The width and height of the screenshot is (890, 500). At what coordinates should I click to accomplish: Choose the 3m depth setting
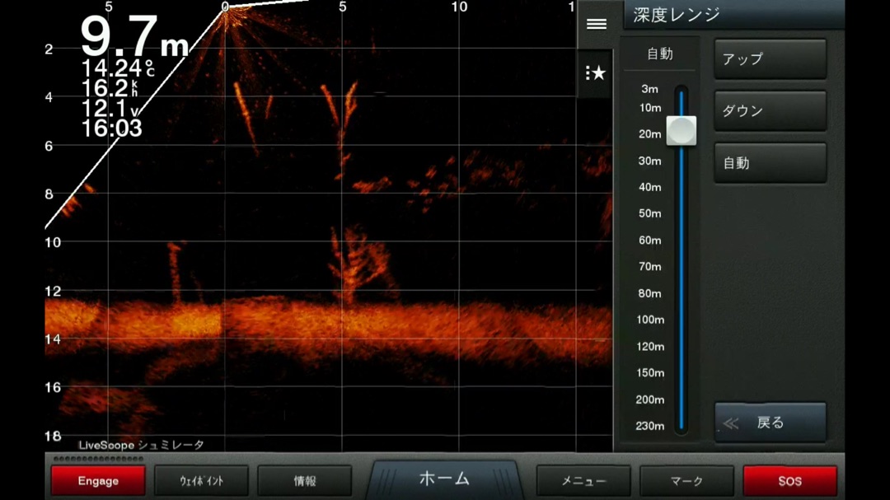(650, 89)
